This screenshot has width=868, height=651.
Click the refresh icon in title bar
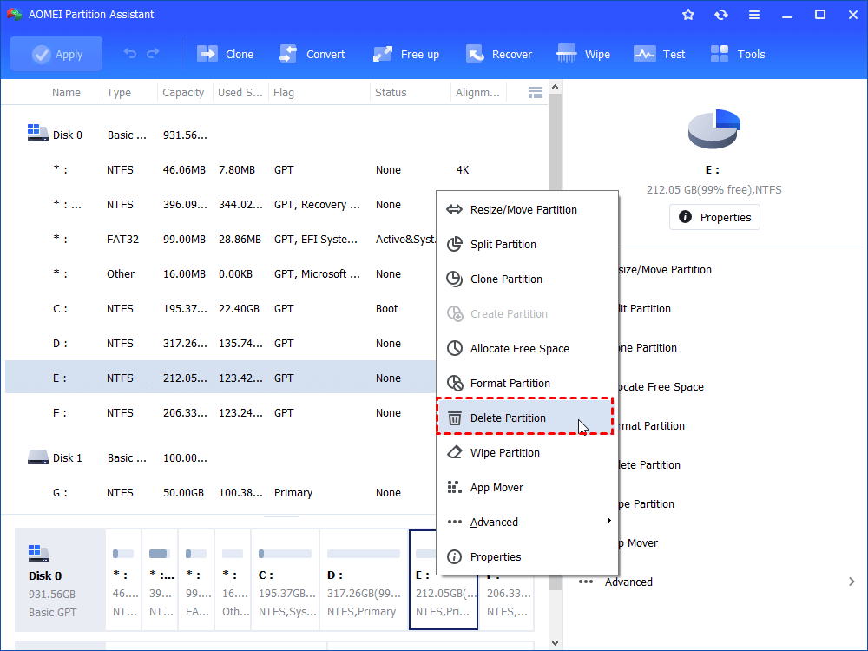720,15
